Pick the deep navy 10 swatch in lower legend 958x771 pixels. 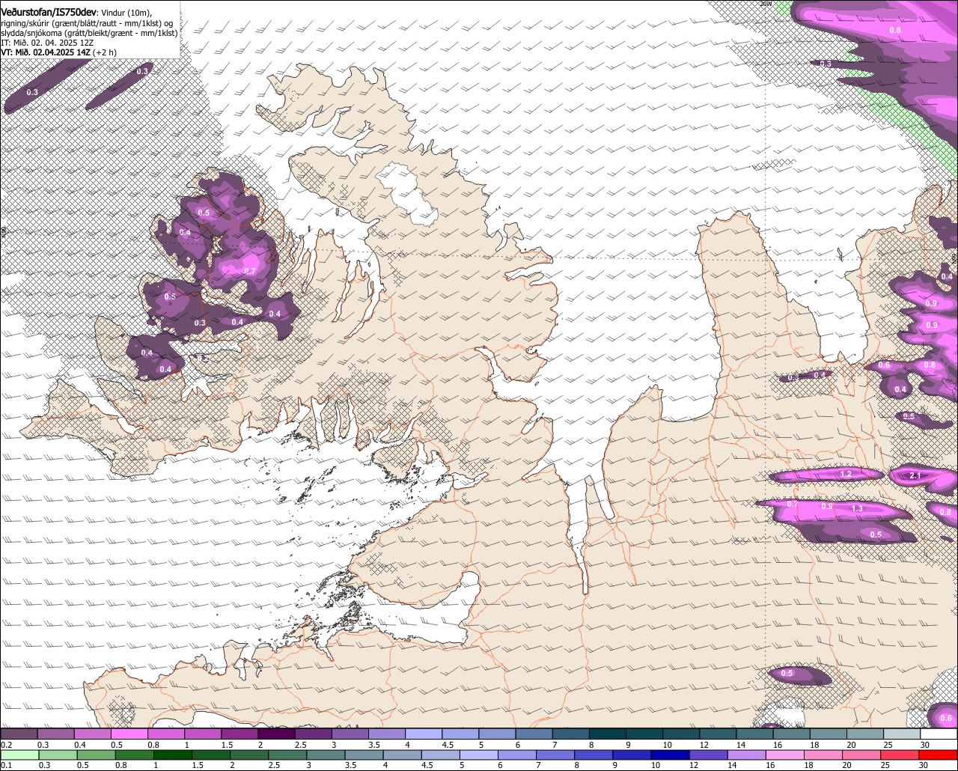pos(671,755)
